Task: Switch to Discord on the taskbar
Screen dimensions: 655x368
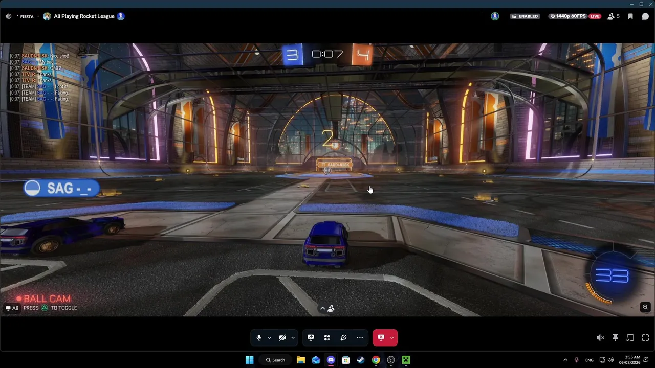Action: [x=331, y=360]
